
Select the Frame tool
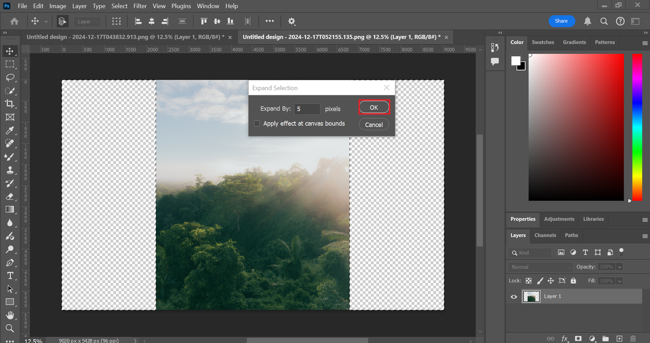[x=10, y=117]
